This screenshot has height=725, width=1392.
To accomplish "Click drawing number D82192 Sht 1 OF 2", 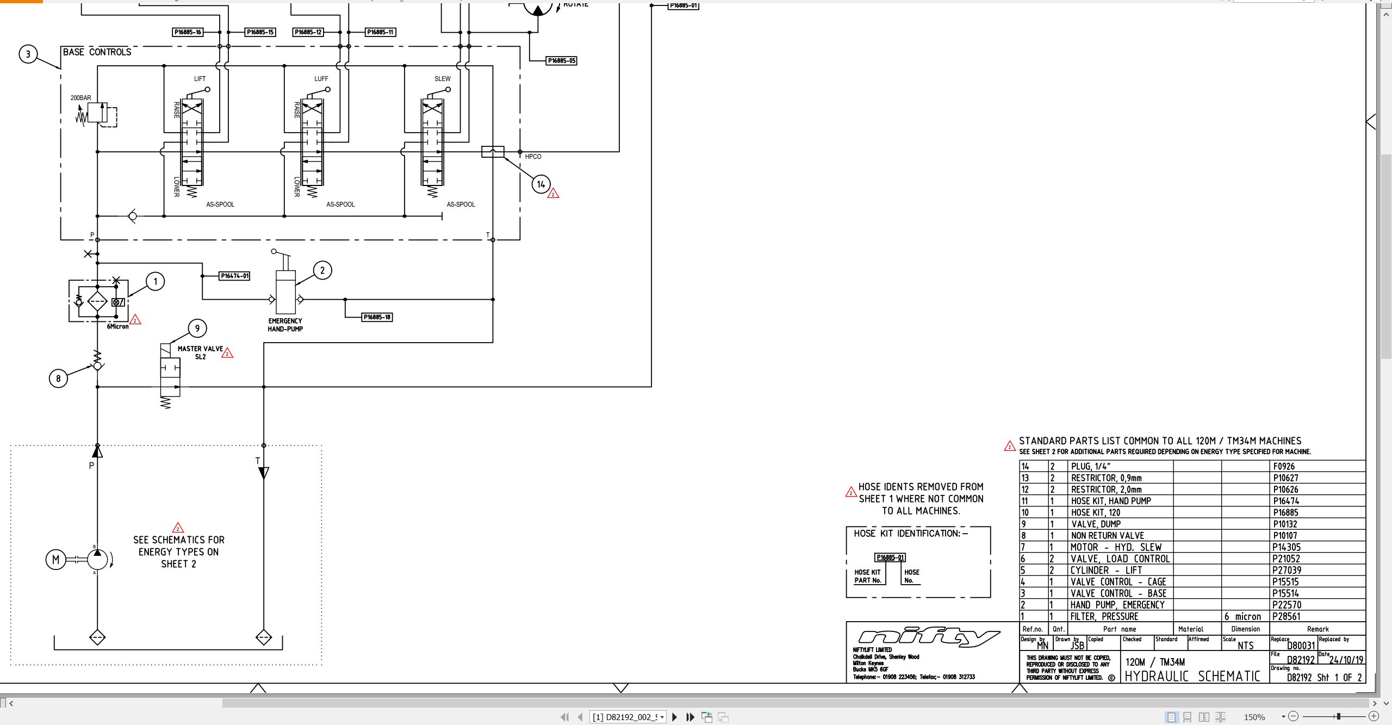I will [1325, 678].
